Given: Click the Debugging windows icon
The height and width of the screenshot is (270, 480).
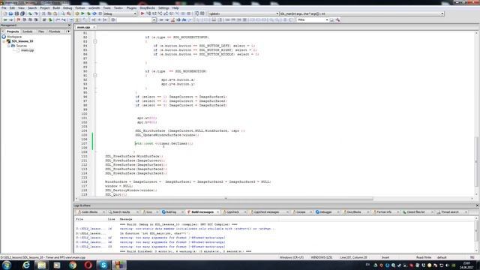Looking at the screenshot, I should point(196,13).
